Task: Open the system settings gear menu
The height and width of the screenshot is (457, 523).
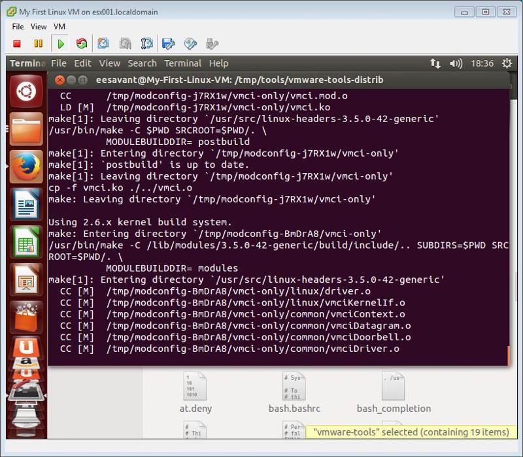Action: (x=507, y=63)
